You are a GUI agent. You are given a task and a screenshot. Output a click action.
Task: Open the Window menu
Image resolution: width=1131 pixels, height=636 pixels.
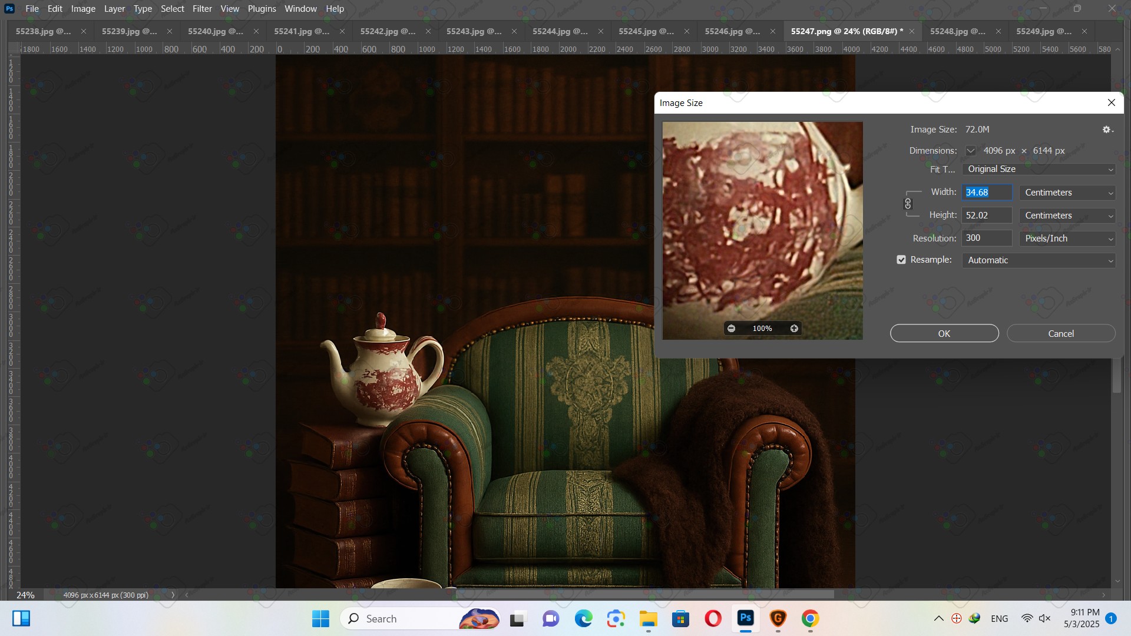coord(300,9)
